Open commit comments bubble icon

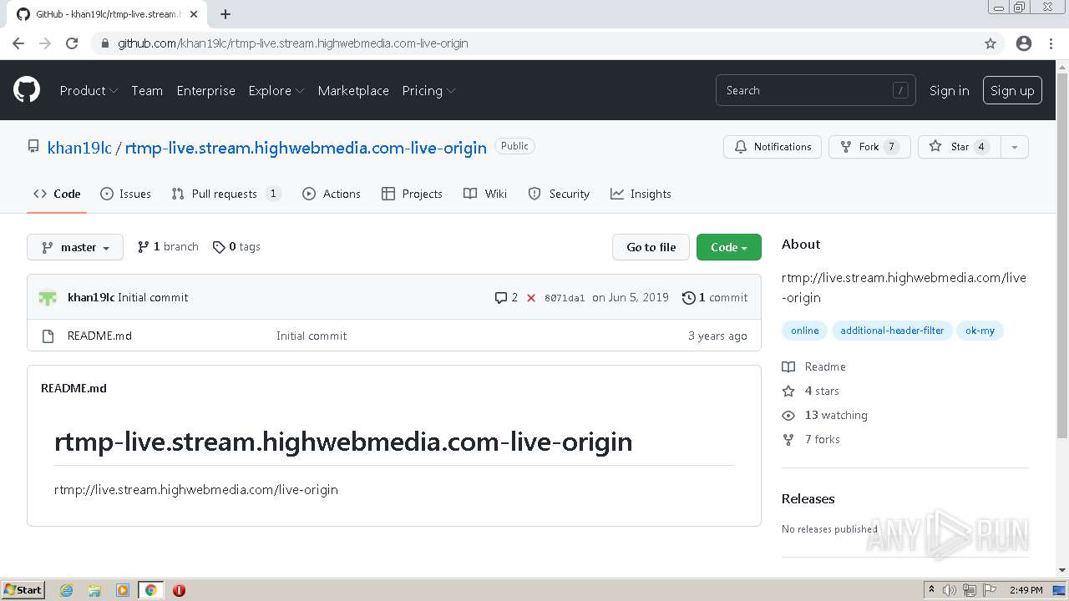tap(501, 297)
